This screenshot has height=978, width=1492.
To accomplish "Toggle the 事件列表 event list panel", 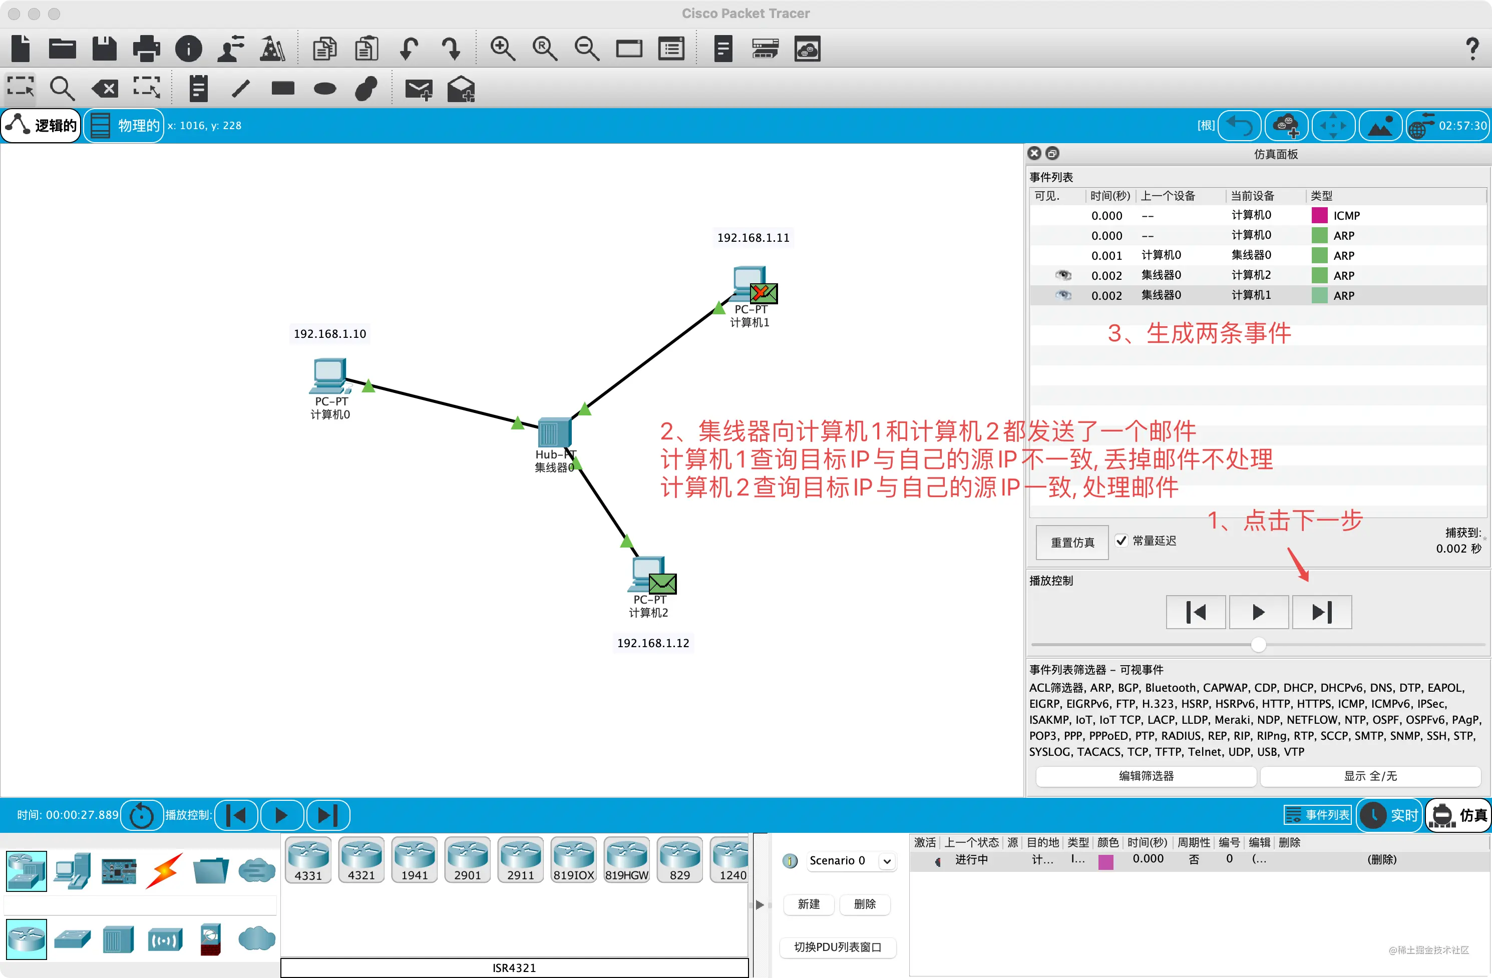I will click(x=1317, y=815).
